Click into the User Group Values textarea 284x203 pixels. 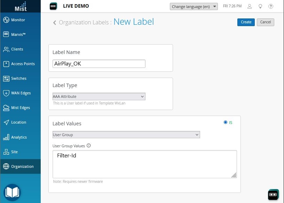(144, 164)
